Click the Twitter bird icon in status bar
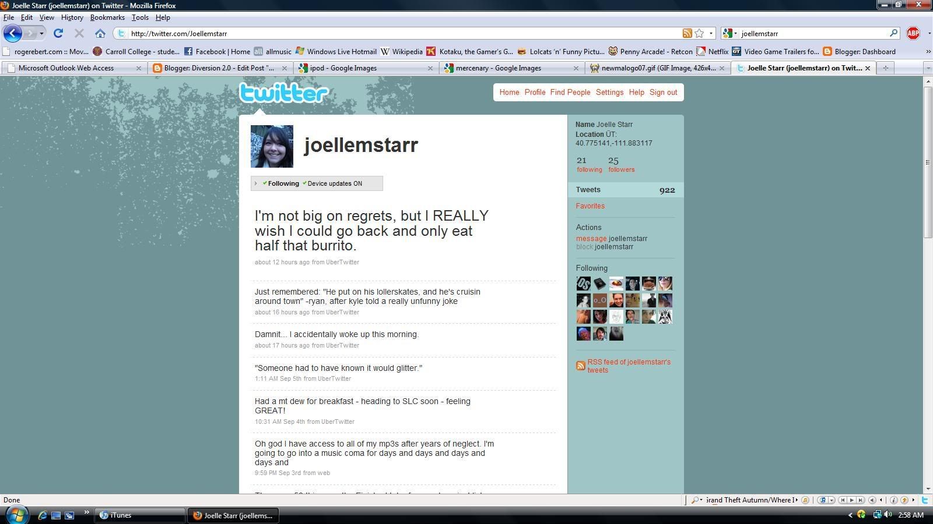 925,500
